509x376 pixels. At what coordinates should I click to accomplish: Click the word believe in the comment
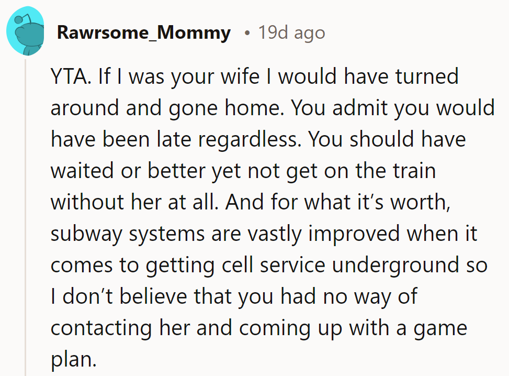click(x=157, y=296)
